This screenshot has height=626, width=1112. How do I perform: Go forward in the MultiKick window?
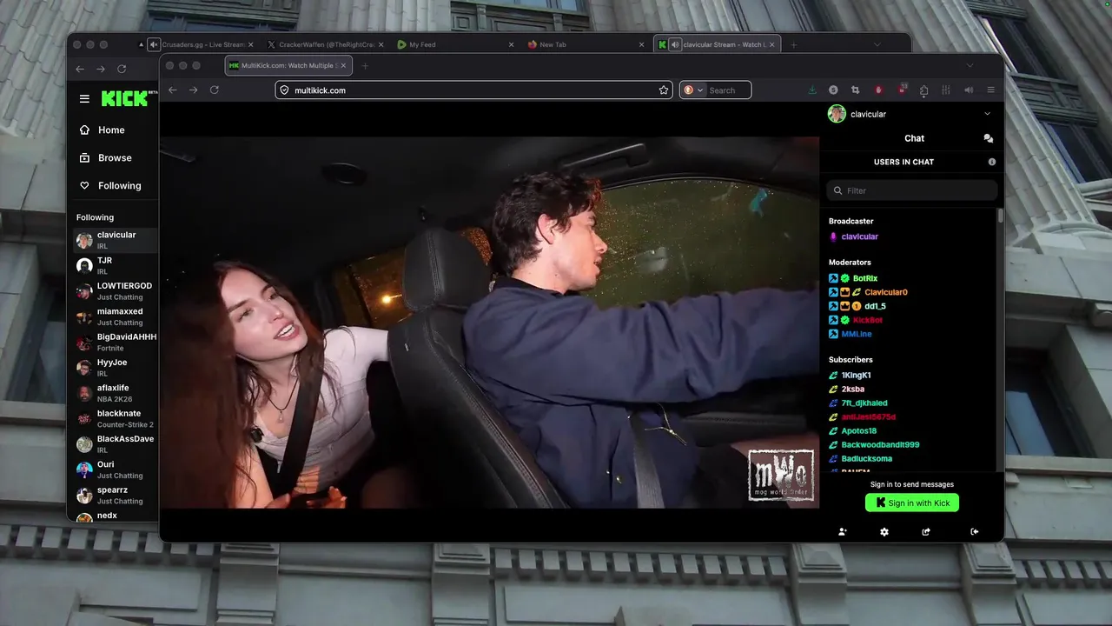coord(194,90)
